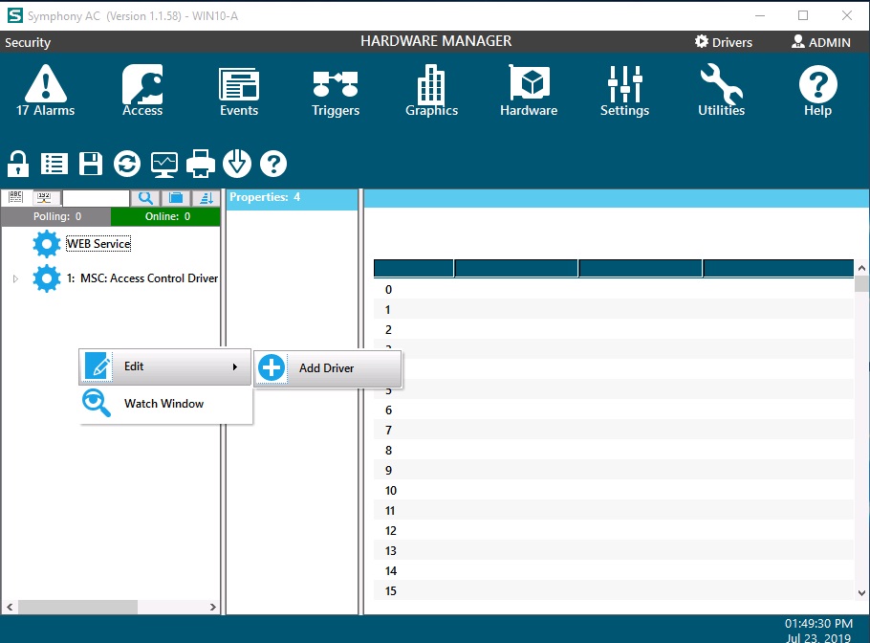Save using the floppy disk icon
Screen dimensions: 870x643
tap(91, 164)
